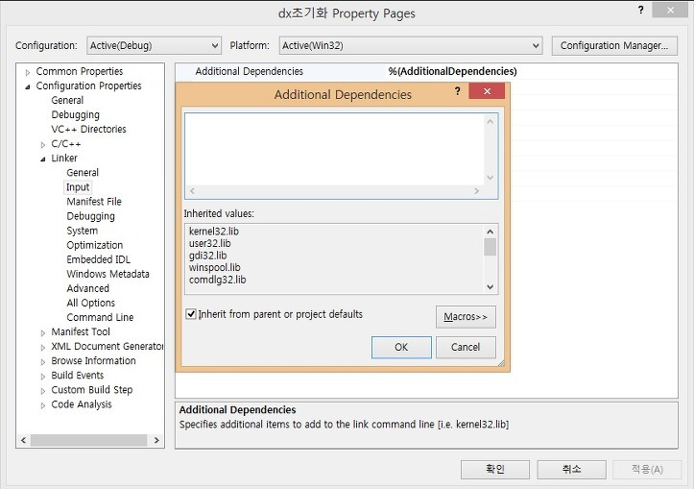694x489 pixels.
Task: Click edit box scroll up arrow
Action: click(490, 121)
